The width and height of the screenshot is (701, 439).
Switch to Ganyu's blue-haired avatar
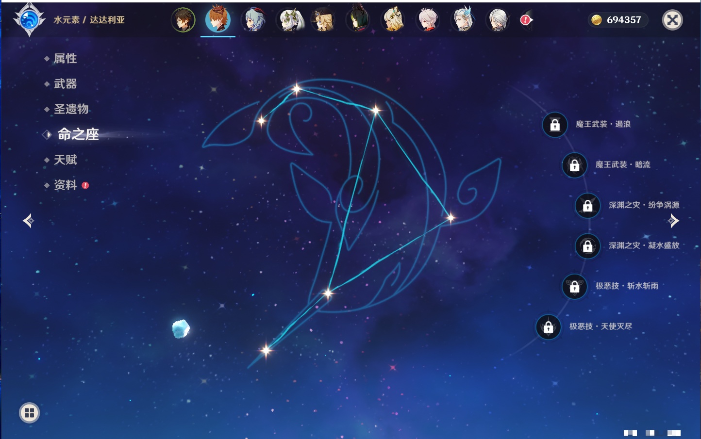(253, 20)
